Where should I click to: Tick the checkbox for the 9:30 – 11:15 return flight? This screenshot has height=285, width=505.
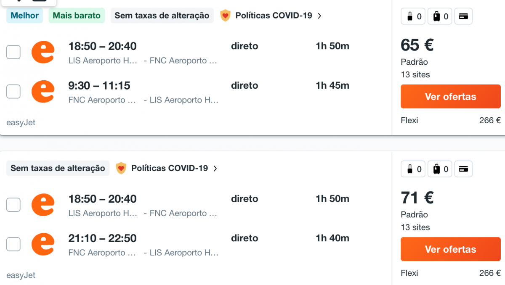[13, 91]
